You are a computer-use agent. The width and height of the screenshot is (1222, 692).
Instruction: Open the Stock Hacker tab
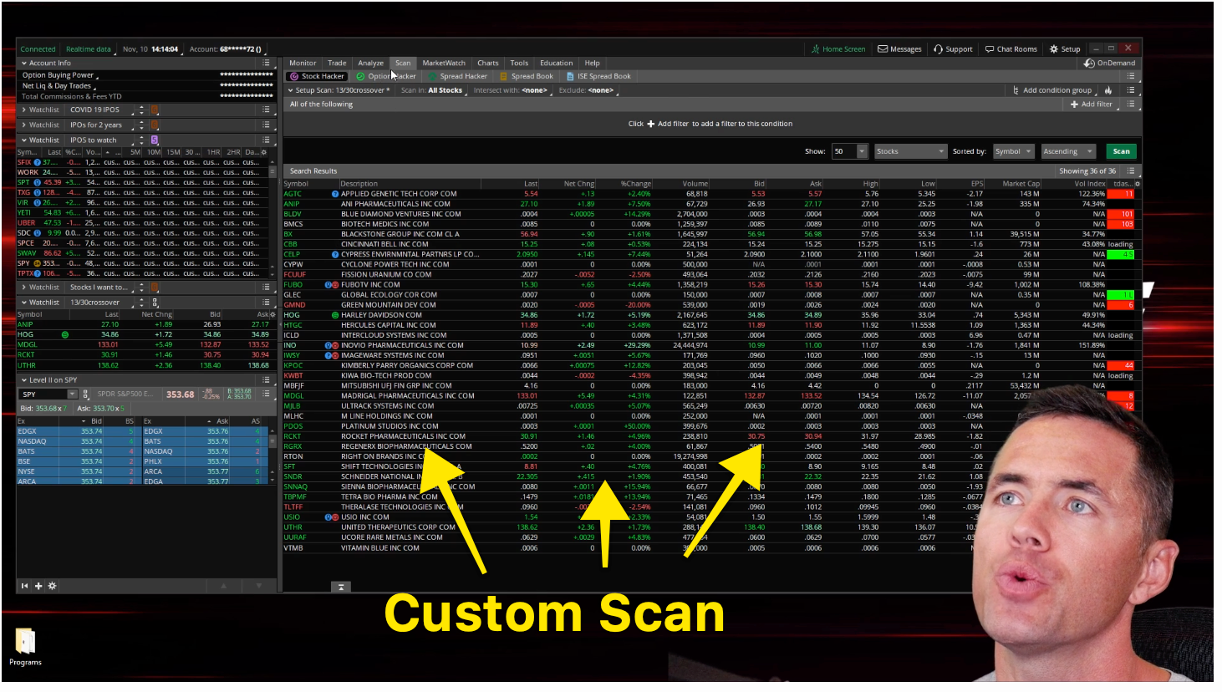317,76
